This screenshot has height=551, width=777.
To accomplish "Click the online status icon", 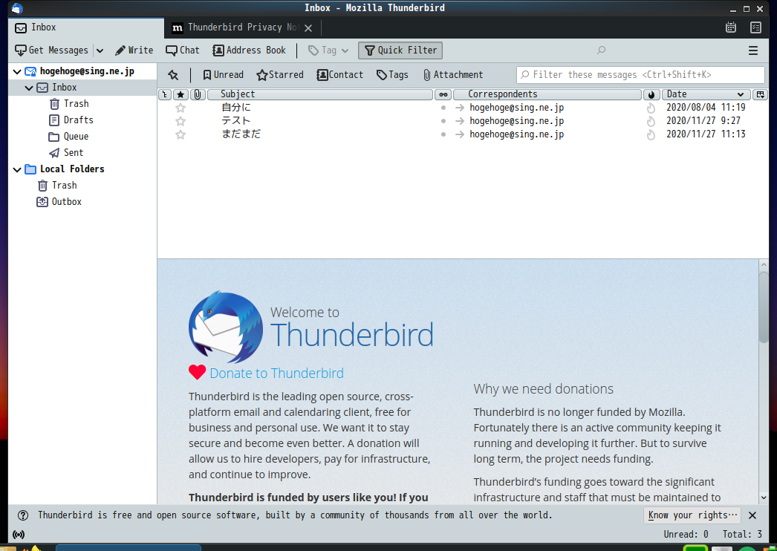I will point(19,535).
